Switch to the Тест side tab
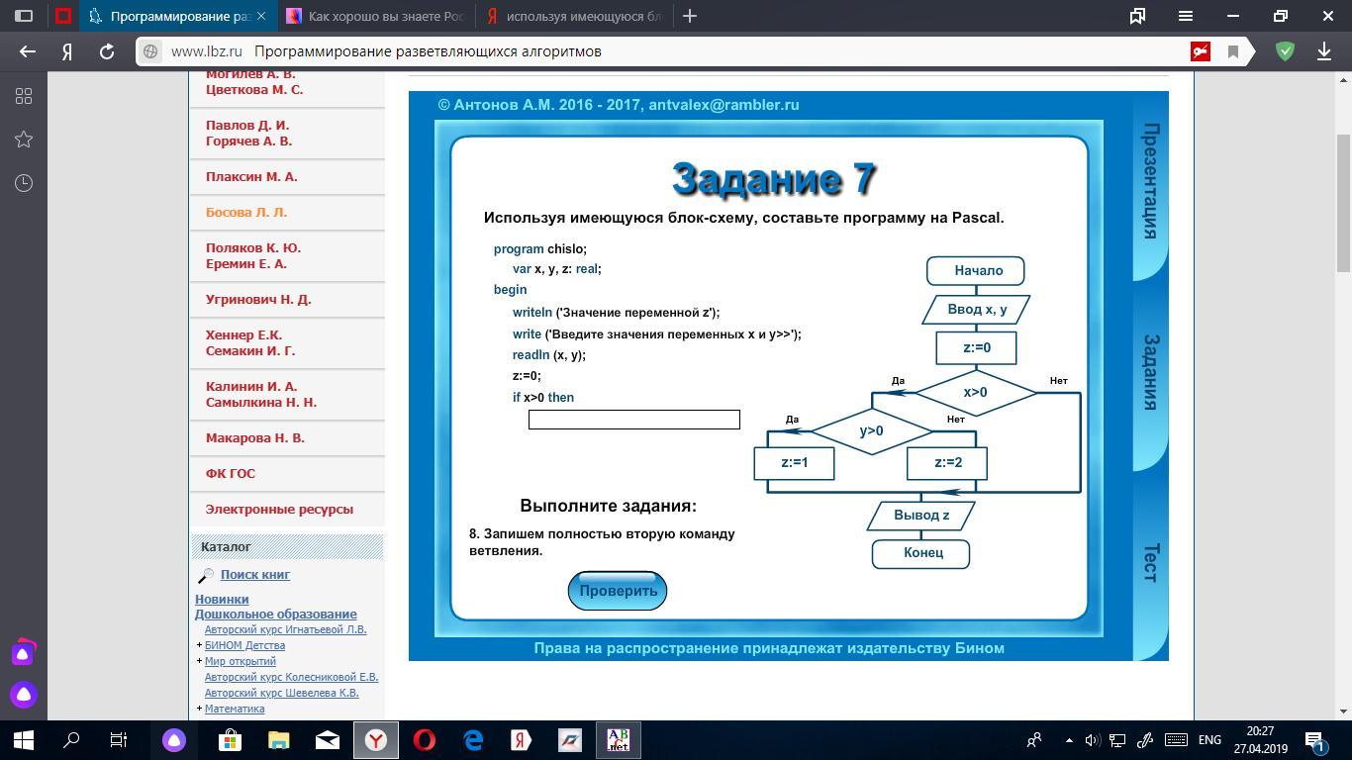Viewport: 1352px width, 760px height. click(x=1149, y=562)
